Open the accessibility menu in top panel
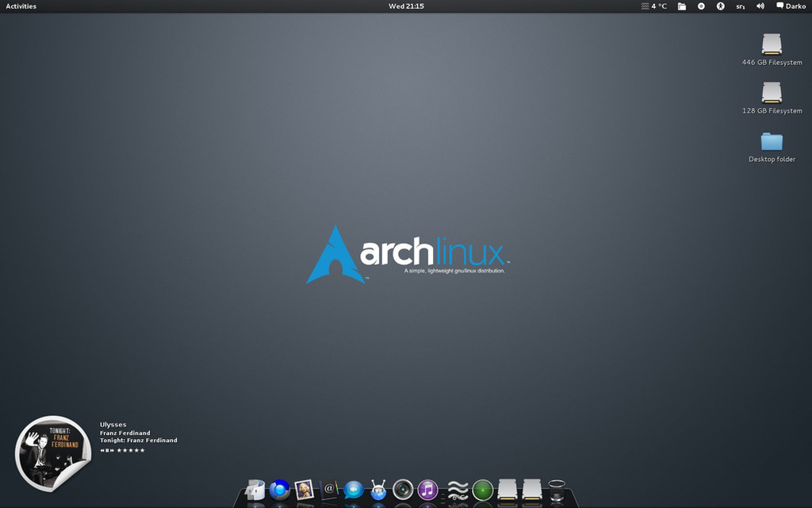Screen dimensions: 812x508 (x=720, y=6)
